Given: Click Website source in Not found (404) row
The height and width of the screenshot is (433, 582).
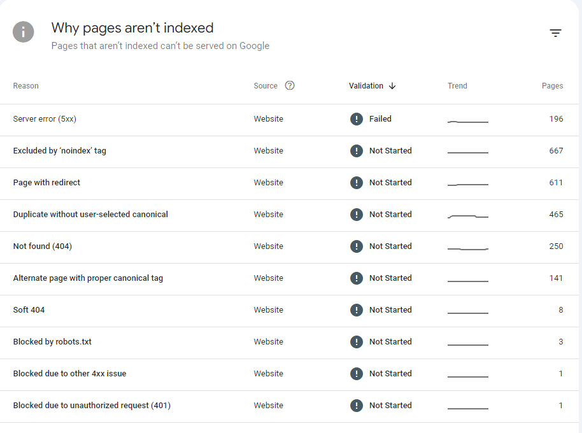Looking at the screenshot, I should (268, 246).
